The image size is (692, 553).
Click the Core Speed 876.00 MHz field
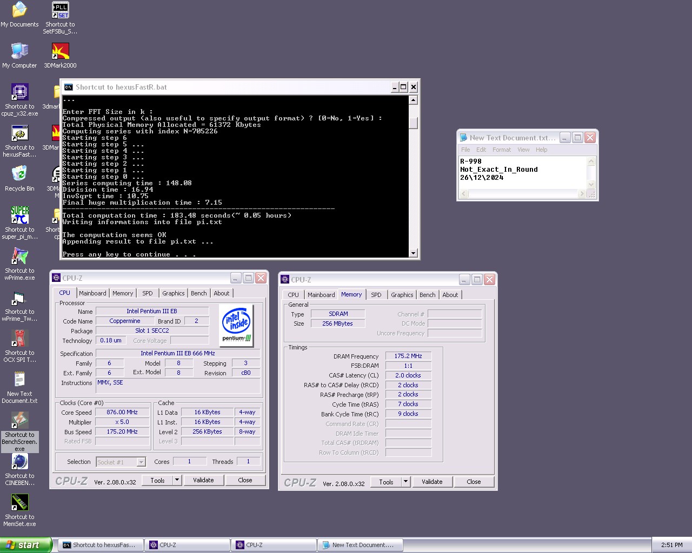(123, 412)
